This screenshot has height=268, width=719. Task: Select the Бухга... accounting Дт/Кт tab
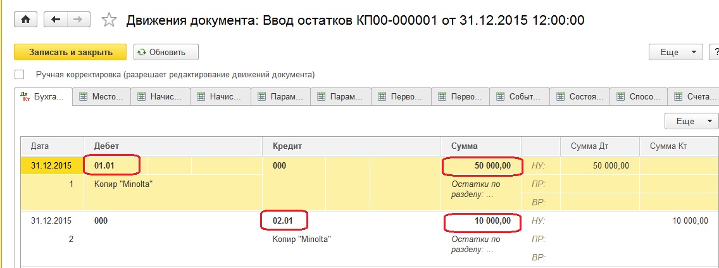[44, 97]
